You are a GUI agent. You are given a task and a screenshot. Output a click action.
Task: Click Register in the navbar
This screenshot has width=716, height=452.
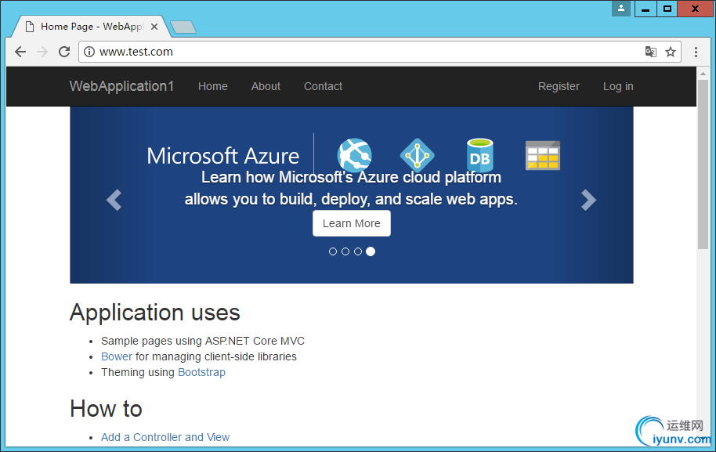tap(559, 86)
